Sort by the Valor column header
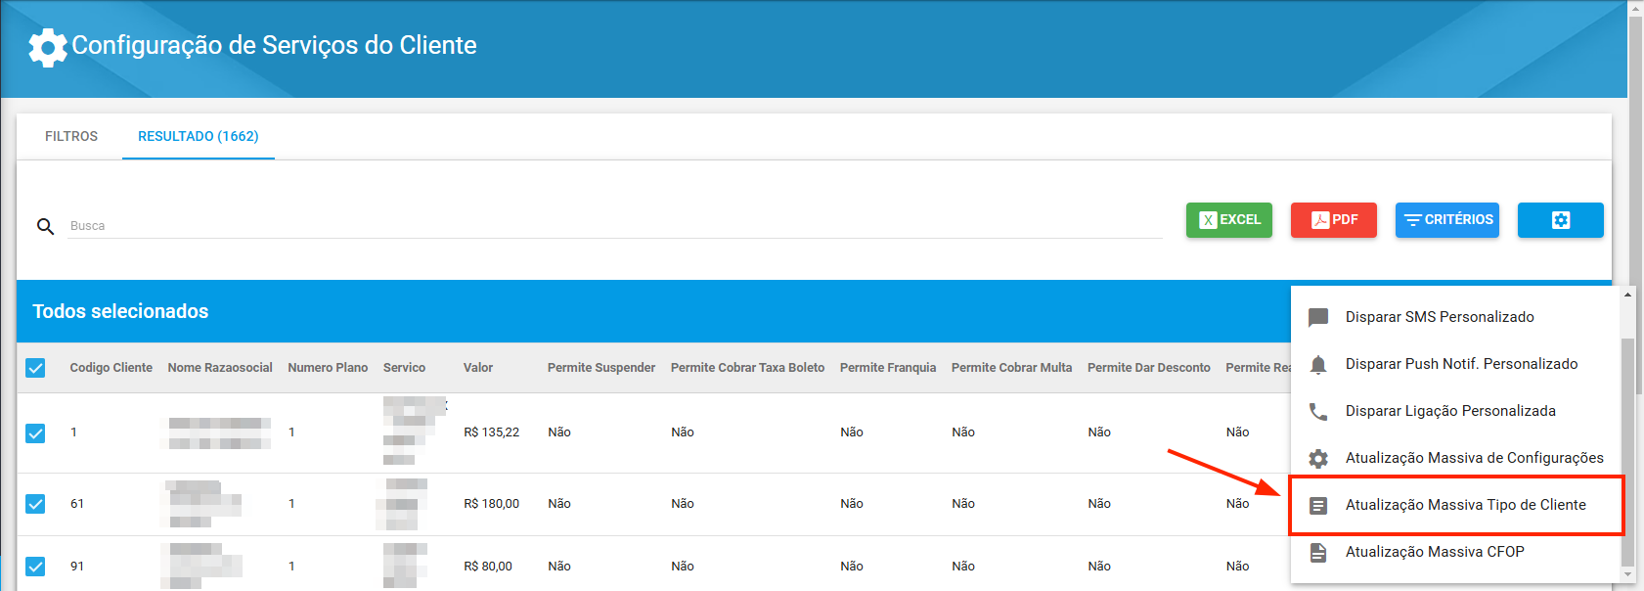Image resolution: width=1644 pixels, height=591 pixels. [x=478, y=368]
